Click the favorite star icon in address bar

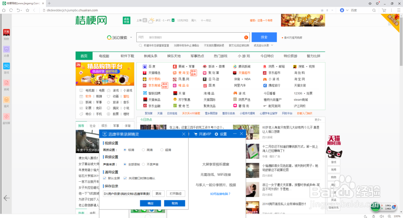pos(322,10)
